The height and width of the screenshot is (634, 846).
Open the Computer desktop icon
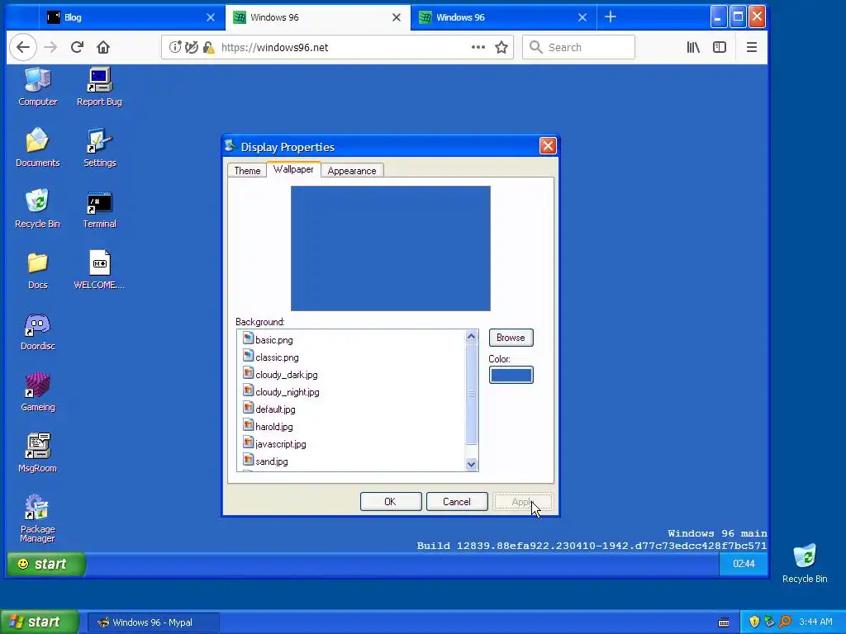(x=37, y=86)
